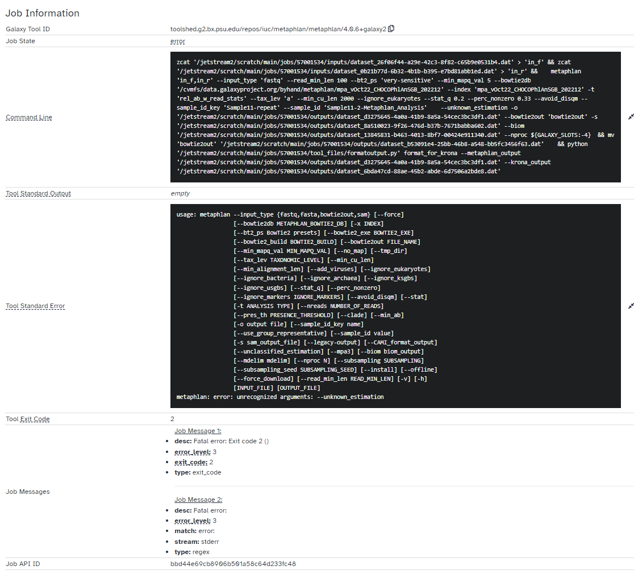
Task: Select the empty Tool Standard Output value
Action: click(x=180, y=193)
